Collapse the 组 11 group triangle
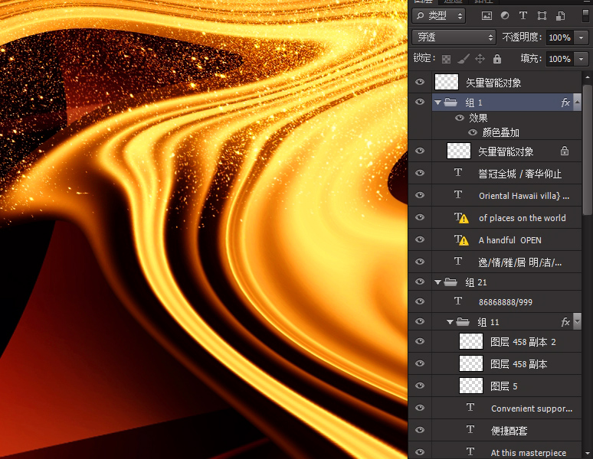The width and height of the screenshot is (593, 459). pyautogui.click(x=450, y=322)
